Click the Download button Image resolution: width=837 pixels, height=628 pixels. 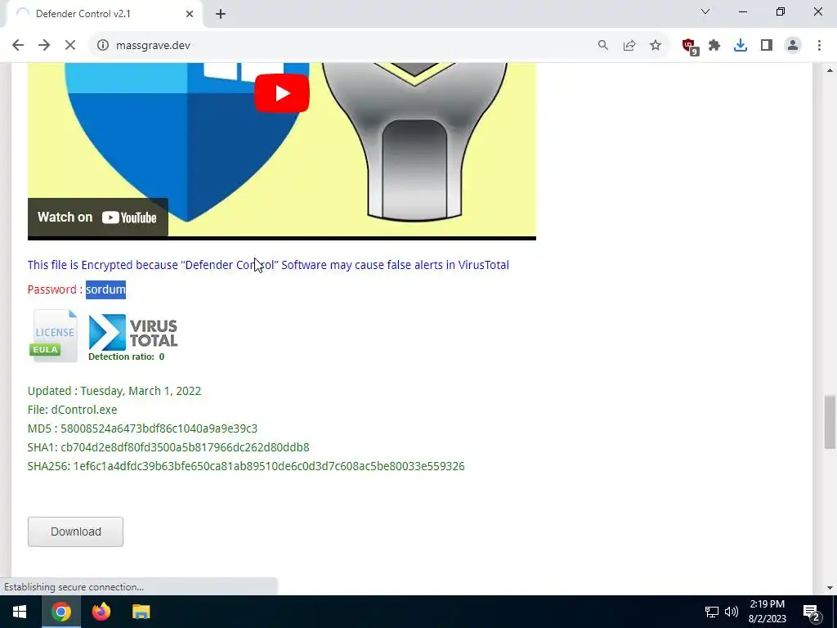click(75, 532)
